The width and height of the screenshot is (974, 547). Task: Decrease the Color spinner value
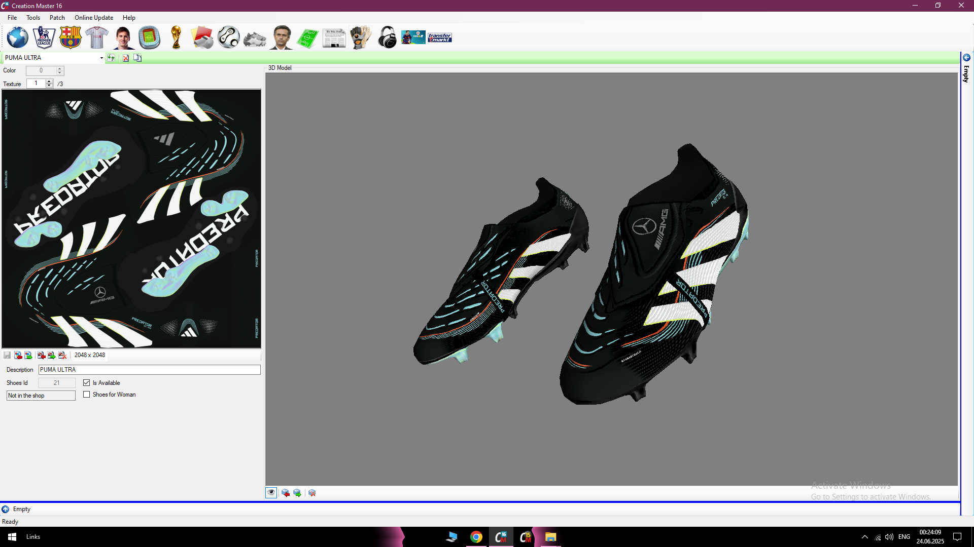[60, 73]
